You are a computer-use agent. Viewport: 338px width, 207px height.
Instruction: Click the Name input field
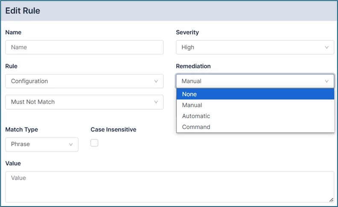84,47
